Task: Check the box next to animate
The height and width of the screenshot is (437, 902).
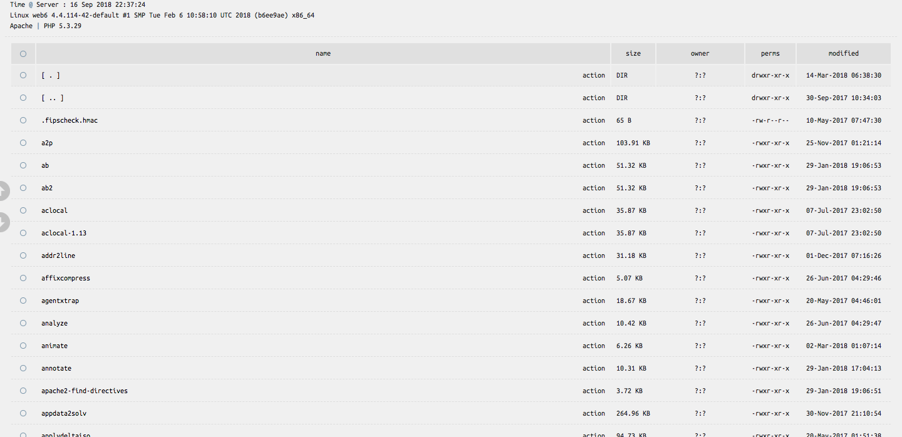Action: pos(23,346)
